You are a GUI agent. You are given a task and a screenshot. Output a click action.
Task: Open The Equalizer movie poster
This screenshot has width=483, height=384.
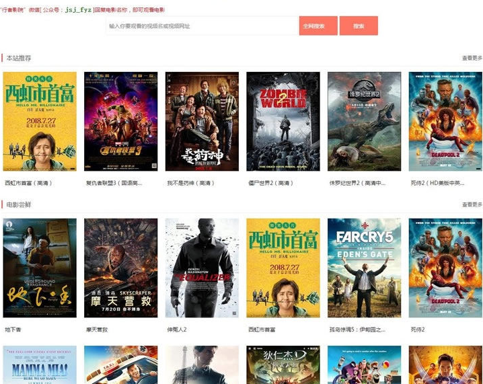tap(202, 268)
